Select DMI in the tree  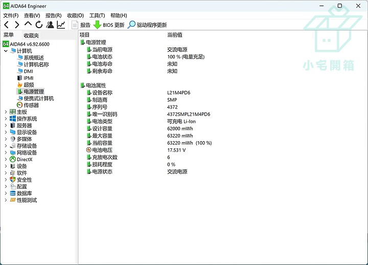click(25, 71)
